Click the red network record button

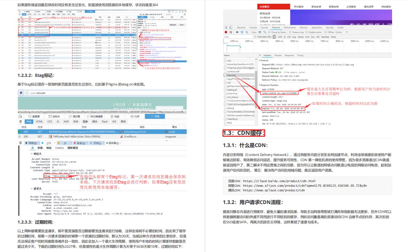(226, 32)
